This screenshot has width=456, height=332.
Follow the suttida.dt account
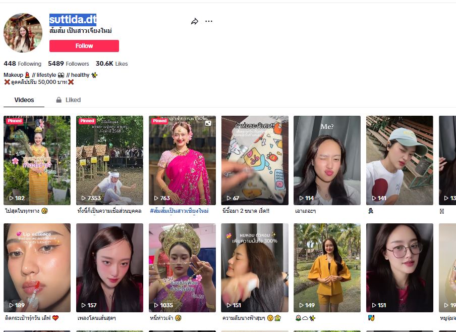click(x=84, y=46)
